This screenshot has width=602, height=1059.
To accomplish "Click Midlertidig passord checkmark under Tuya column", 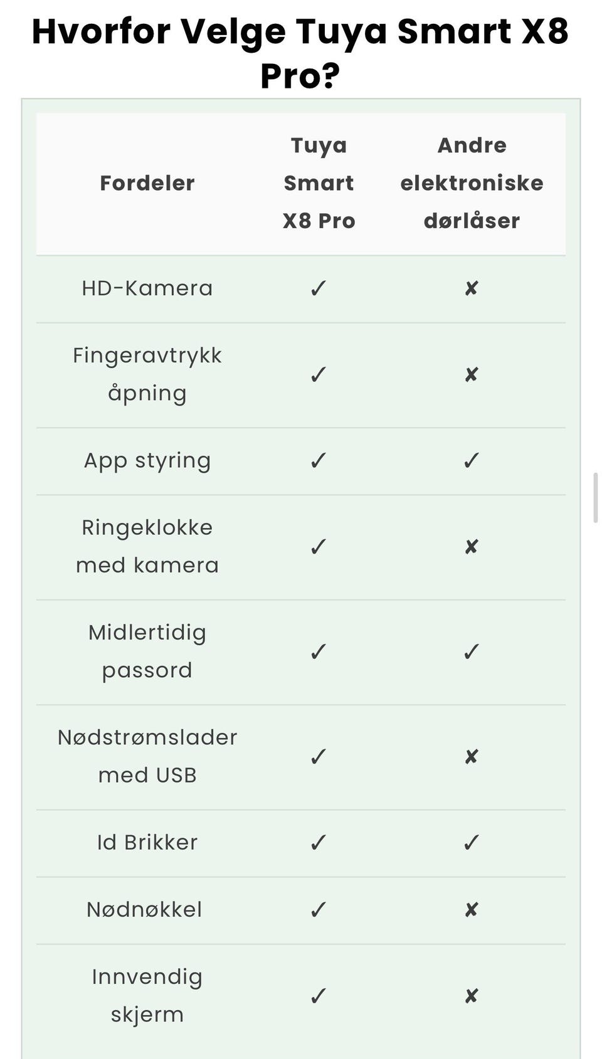I will (x=319, y=652).
